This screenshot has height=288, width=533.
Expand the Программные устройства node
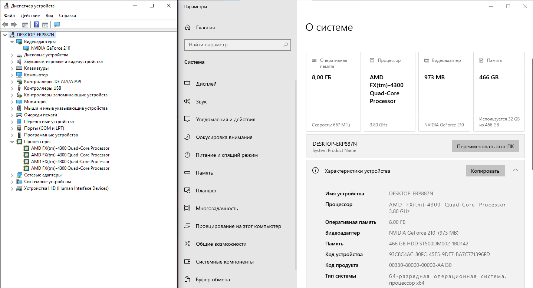(x=12, y=135)
